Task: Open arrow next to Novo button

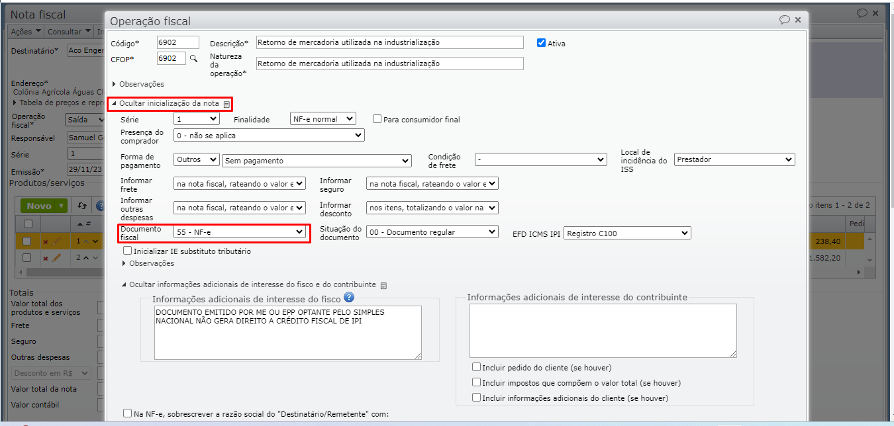Action: click(62, 206)
